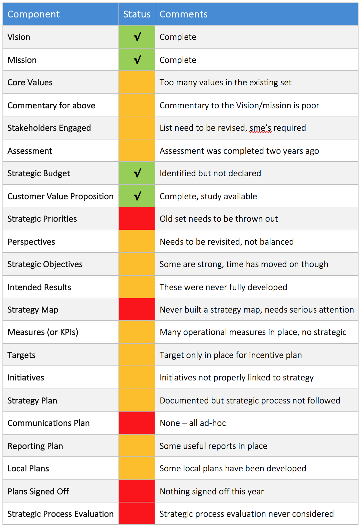Select the Strategic Budget checkmark
The width and height of the screenshot is (361, 528).
click(137, 173)
